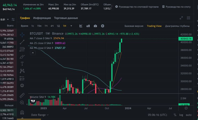Take a chart snapshot with camera icon
Image resolution: width=198 pixels, height=120 pixels.
pyautogui.click(x=95, y=26)
